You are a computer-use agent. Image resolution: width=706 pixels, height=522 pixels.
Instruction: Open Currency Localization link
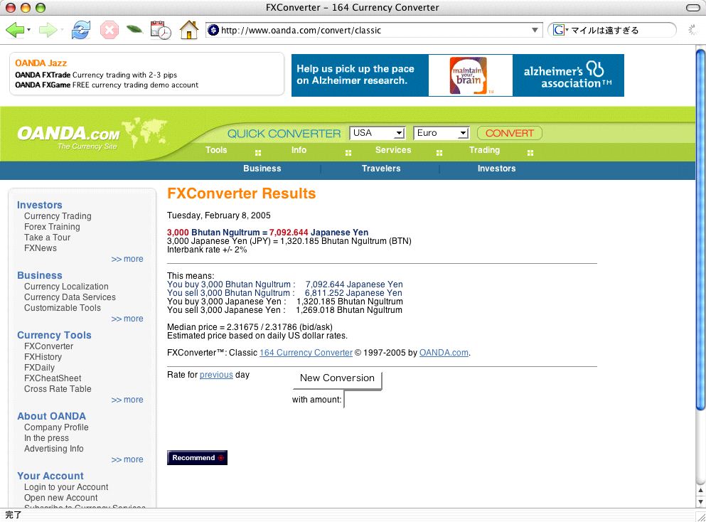point(66,287)
